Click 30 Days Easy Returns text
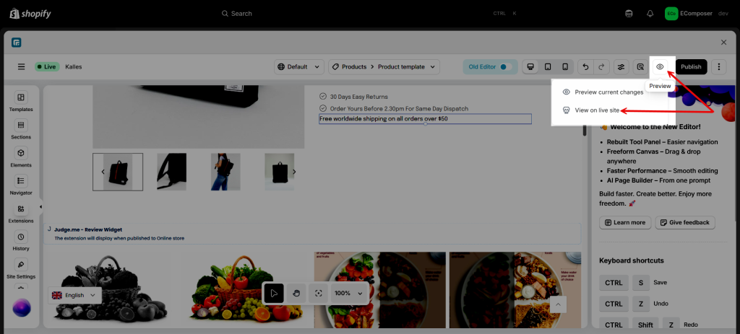The image size is (740, 334). [x=358, y=97]
